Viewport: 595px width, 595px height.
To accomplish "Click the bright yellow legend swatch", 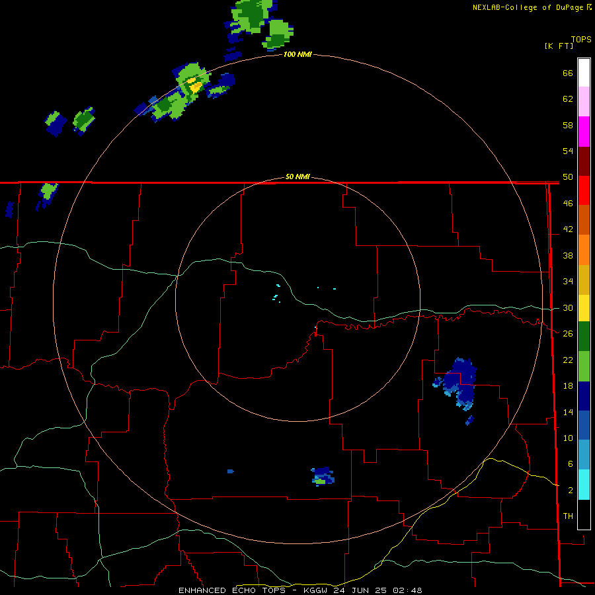I will pos(584,308).
